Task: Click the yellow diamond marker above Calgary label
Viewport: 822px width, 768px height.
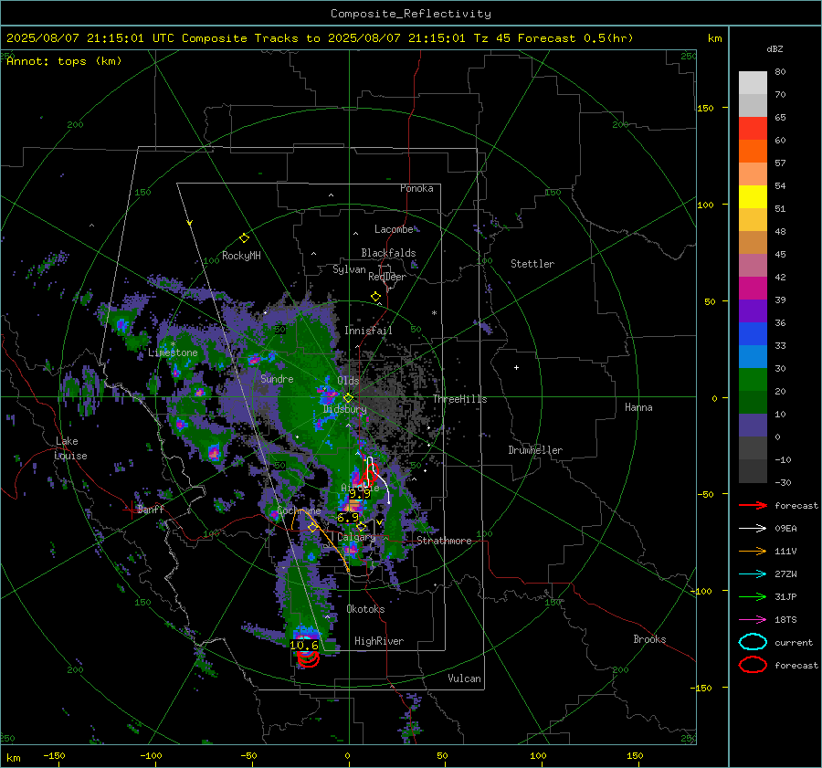Action: click(361, 526)
